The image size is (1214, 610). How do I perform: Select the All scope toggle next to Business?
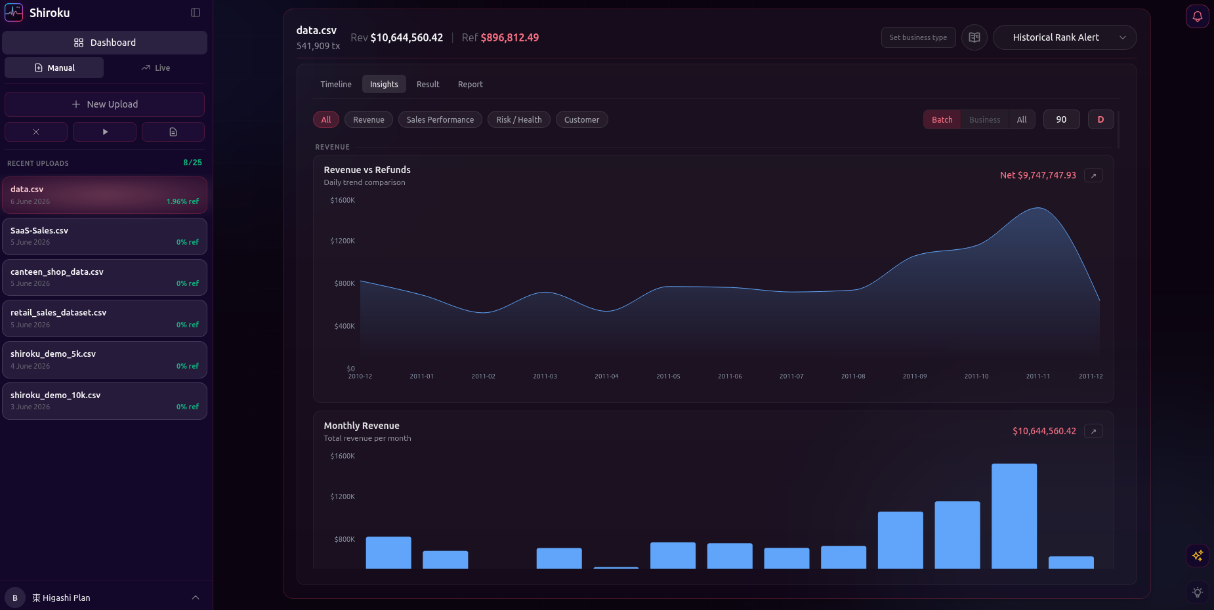pos(1022,119)
